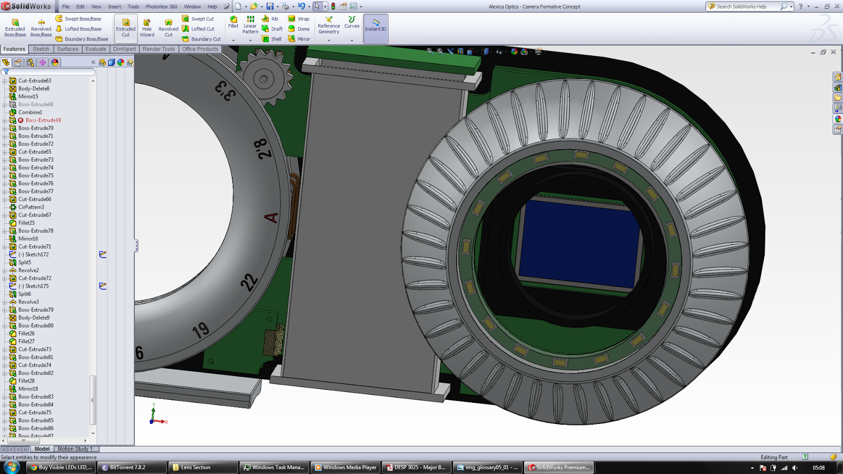Select the Shell feature

click(x=271, y=39)
